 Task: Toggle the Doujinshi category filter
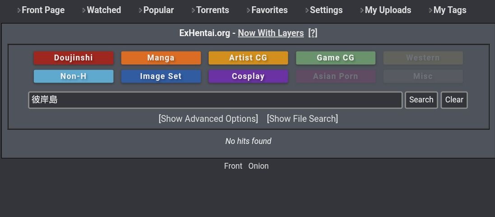click(74, 58)
